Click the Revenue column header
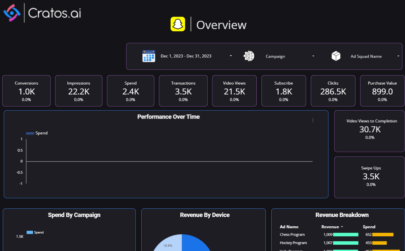Viewport: 405px width, 251px height. (330, 227)
